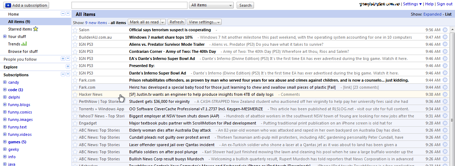
Task: Open the Windows 7 market share article arrow icon
Action: point(445,37)
